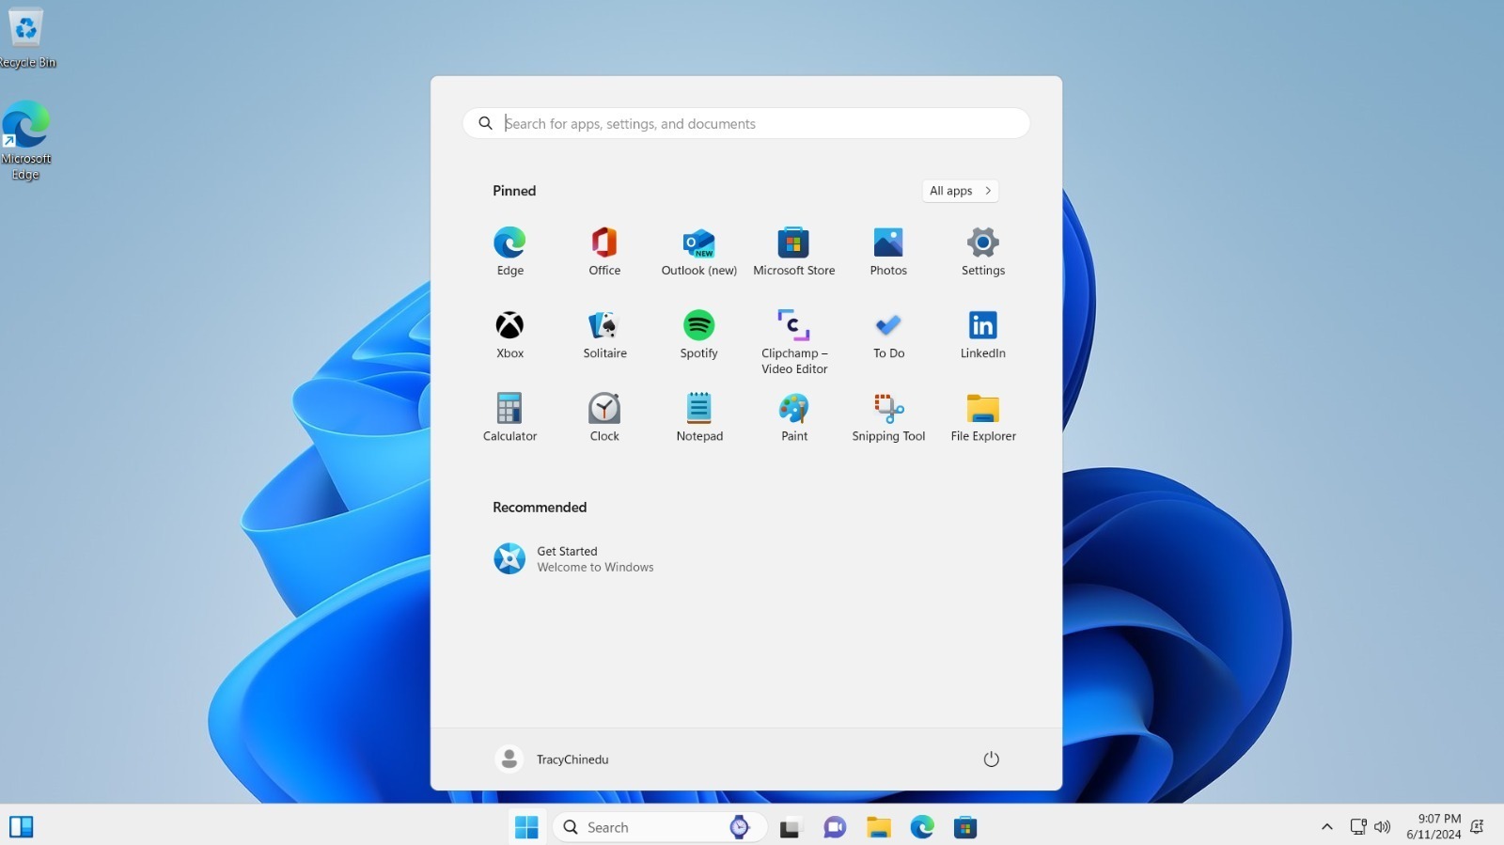Select the Recycle Bin desktop icon

pyautogui.click(x=25, y=38)
